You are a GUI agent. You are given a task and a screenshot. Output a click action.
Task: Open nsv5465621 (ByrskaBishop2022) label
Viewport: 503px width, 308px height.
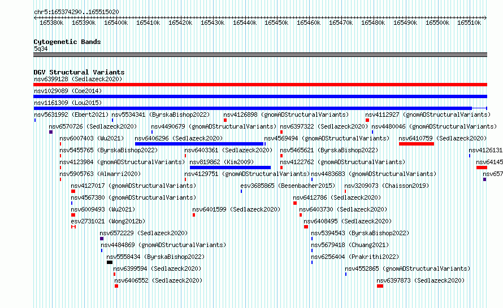pos(329,150)
